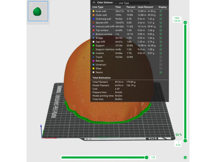Click the 'Percent' column header
The width and height of the screenshot is (216, 162).
pyautogui.click(x=131, y=7)
